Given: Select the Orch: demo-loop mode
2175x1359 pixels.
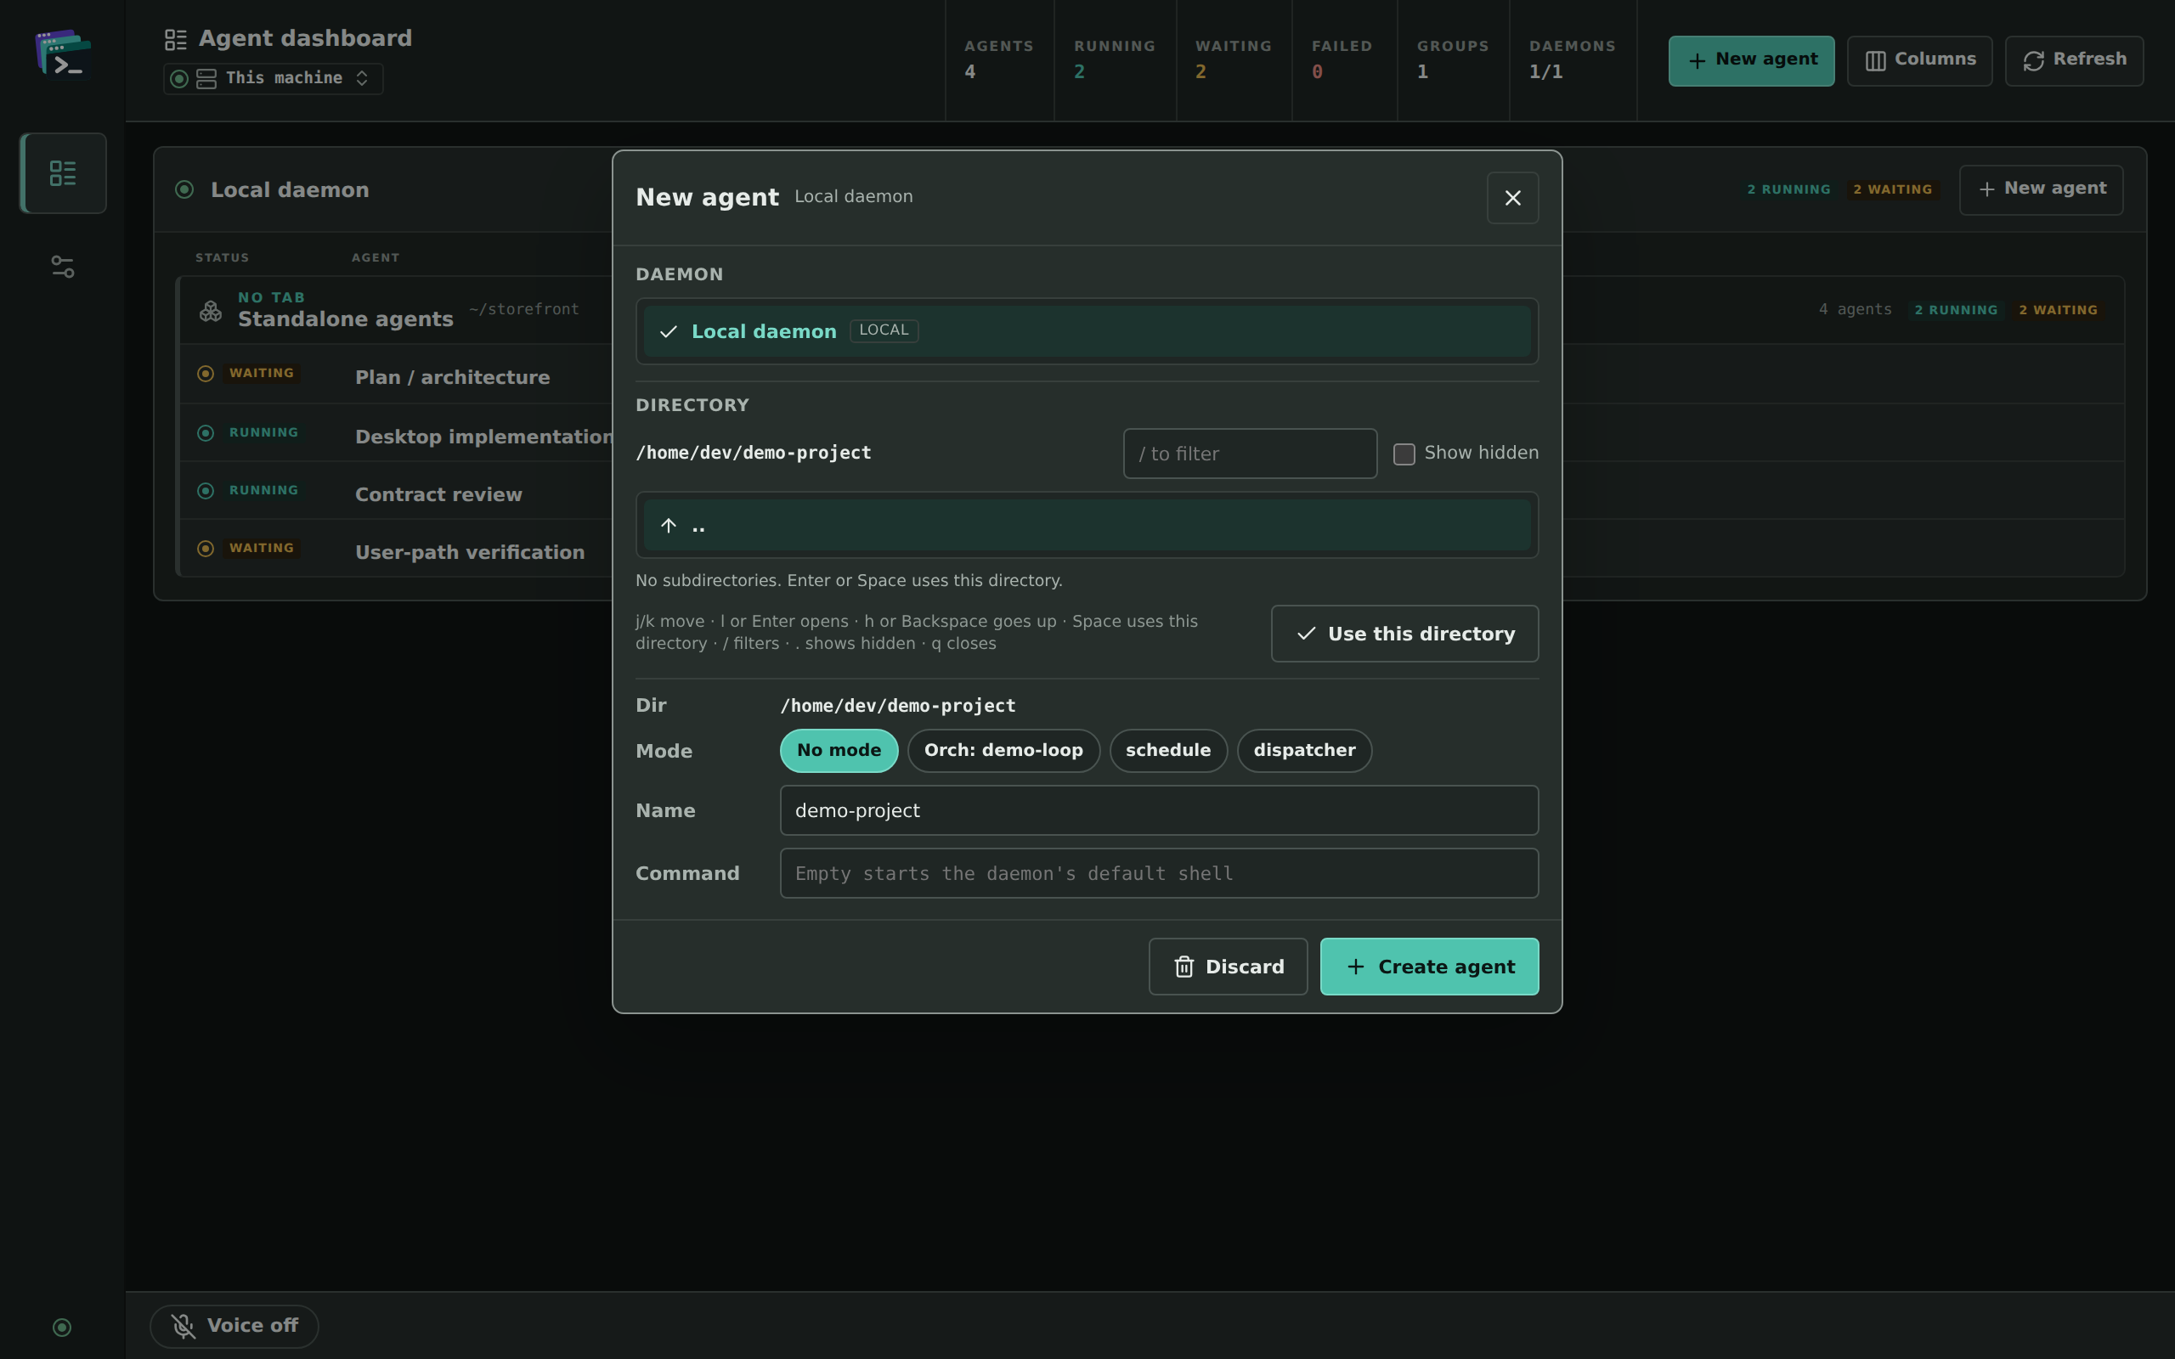Looking at the screenshot, I should (1003, 751).
